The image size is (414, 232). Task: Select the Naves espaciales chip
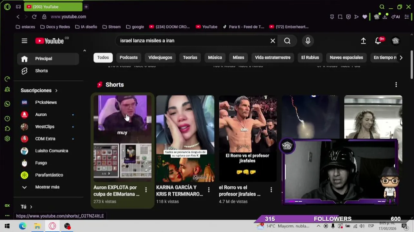(x=346, y=57)
